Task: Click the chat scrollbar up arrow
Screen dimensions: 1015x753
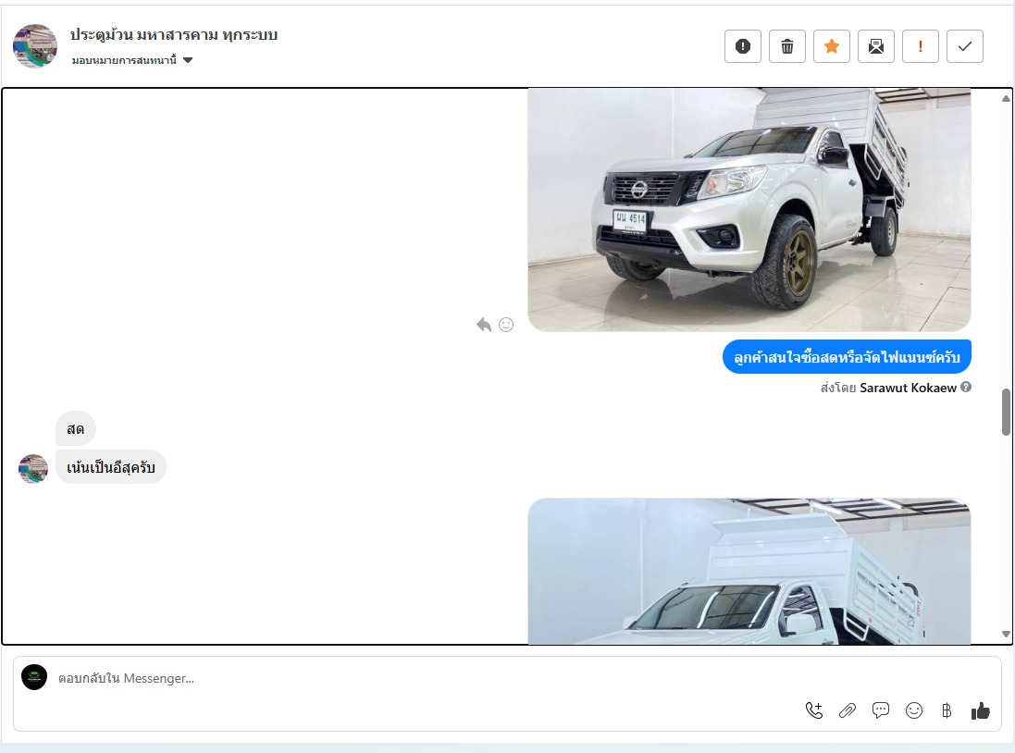Action: 1006,98
